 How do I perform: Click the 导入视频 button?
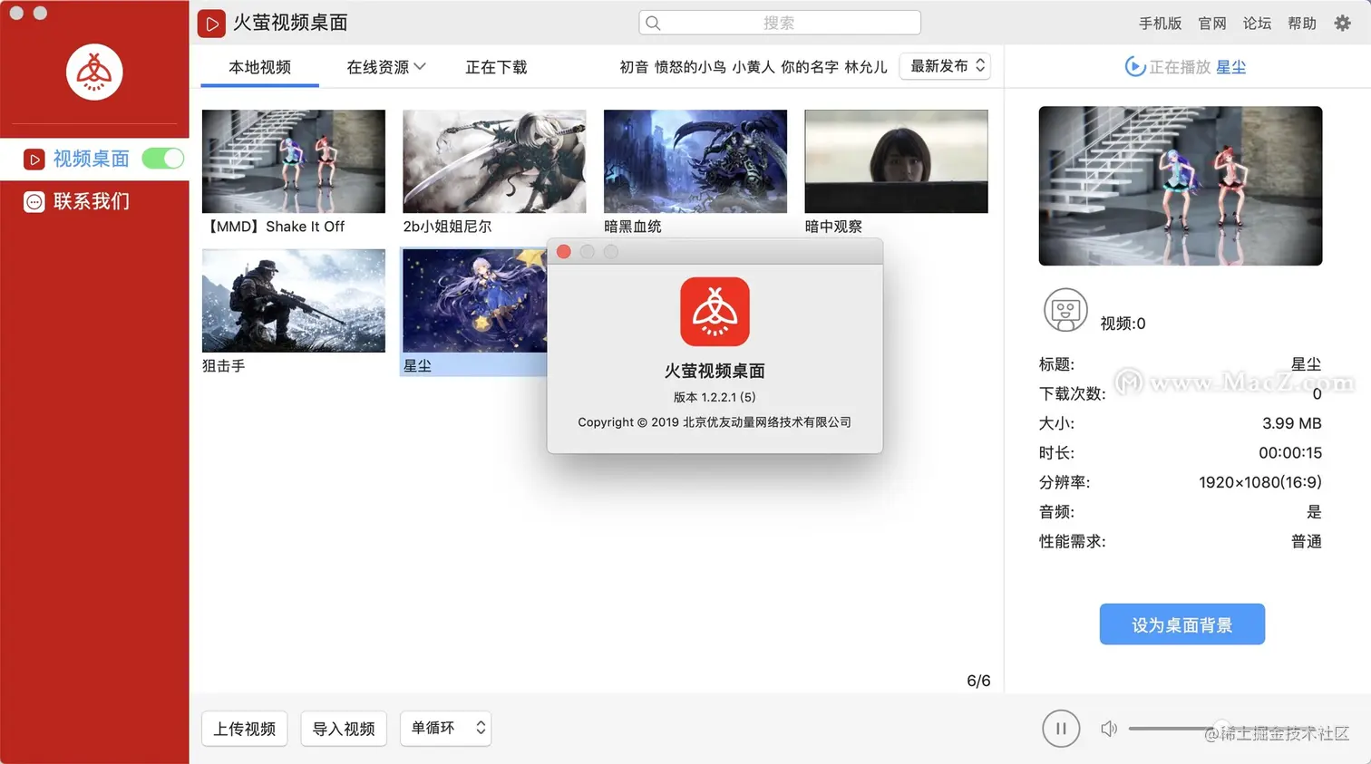pos(344,729)
